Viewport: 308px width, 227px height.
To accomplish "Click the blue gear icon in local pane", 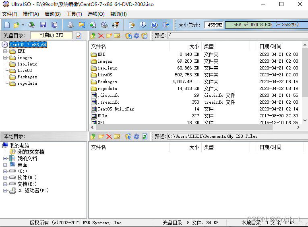I will (x=136, y=137).
